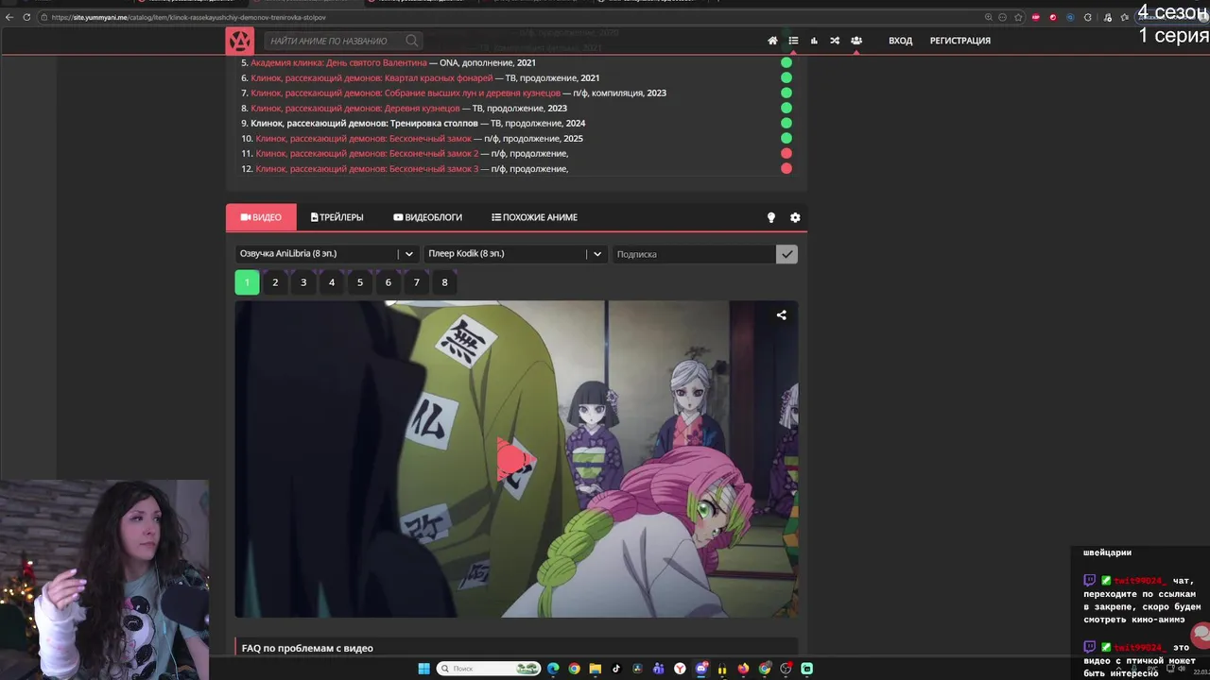The image size is (1210, 680).
Task: Open the Kodik player dropdown
Action: click(514, 254)
